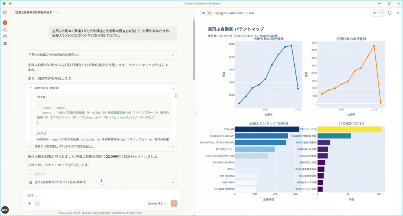
Task: Toggle the blue clock extended-thinking icon
Action: pos(37,203)
